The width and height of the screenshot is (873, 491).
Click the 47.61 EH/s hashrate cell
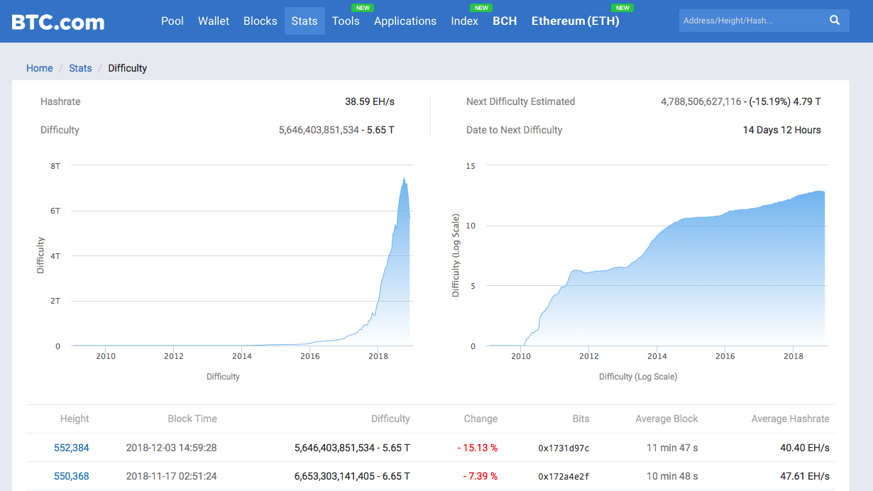pos(805,476)
